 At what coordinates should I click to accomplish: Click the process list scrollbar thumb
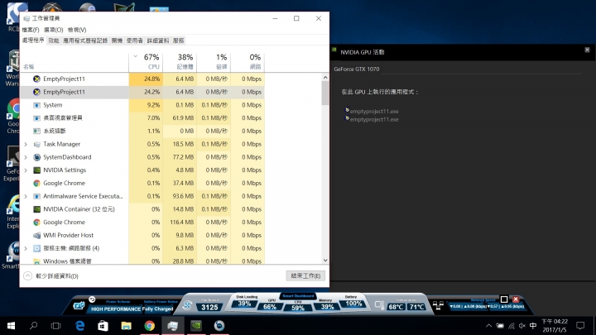(325, 93)
